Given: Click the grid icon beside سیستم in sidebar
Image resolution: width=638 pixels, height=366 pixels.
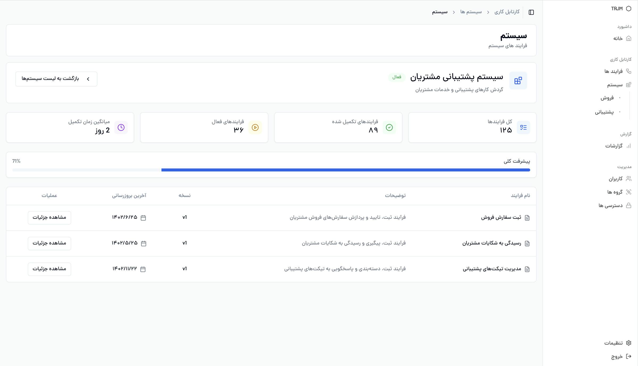Looking at the screenshot, I should [629, 85].
